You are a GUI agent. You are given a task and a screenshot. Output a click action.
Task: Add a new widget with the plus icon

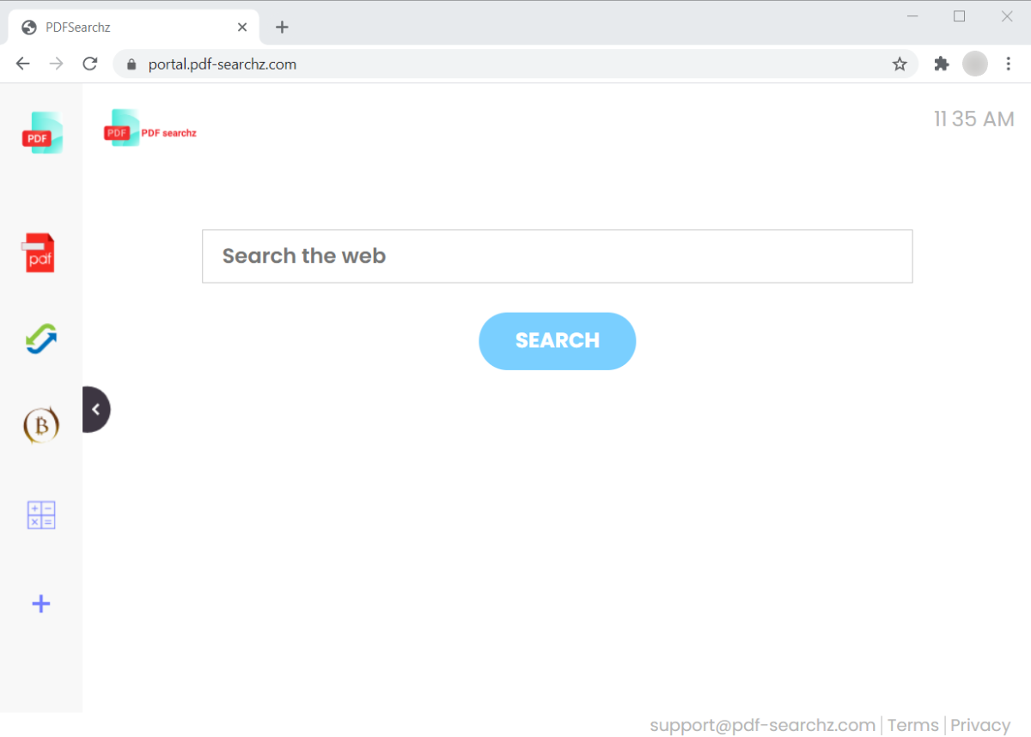40,603
